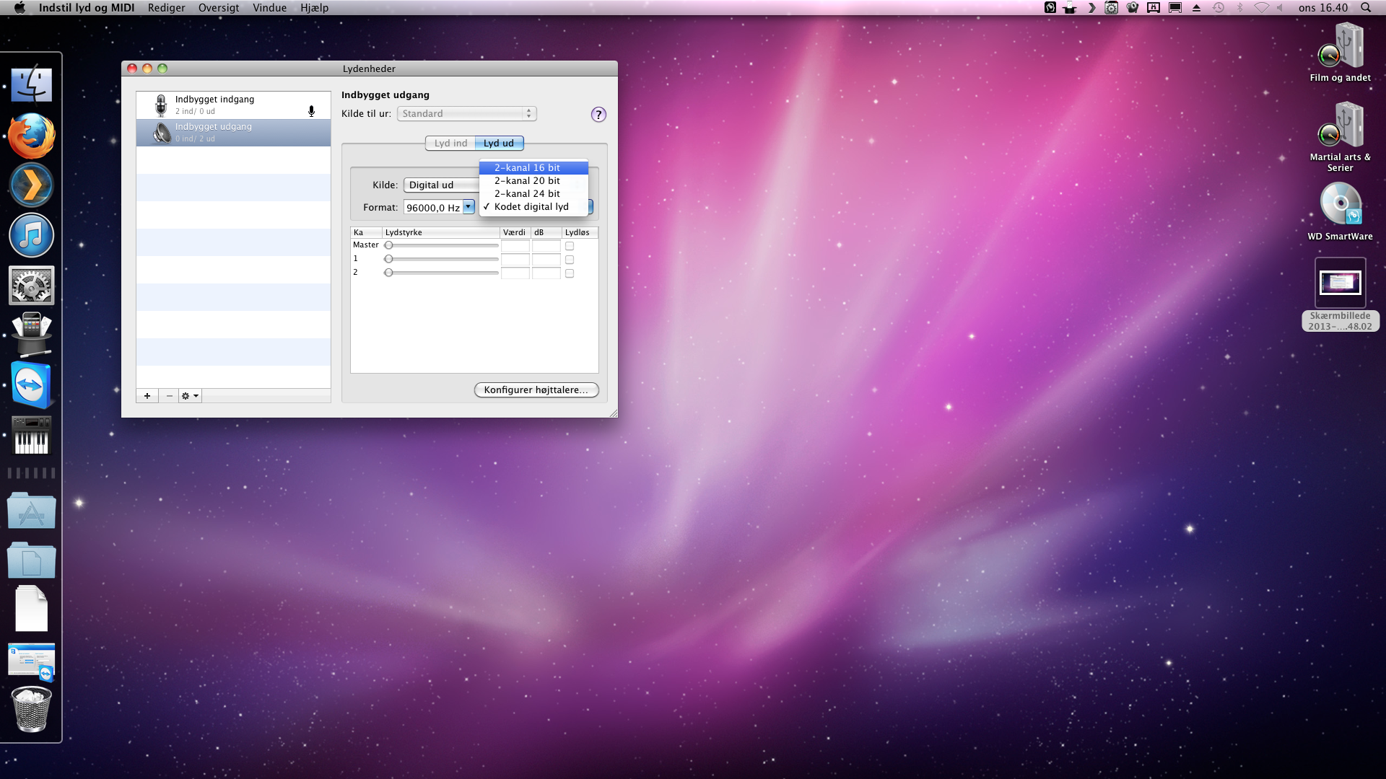Toggle mute checkbox for channel 1
The image size is (1386, 779).
pyautogui.click(x=570, y=260)
